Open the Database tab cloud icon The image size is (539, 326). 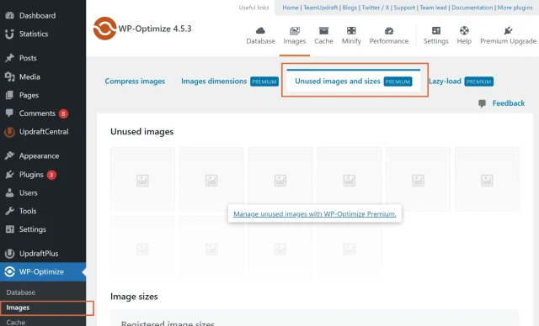pos(260,30)
